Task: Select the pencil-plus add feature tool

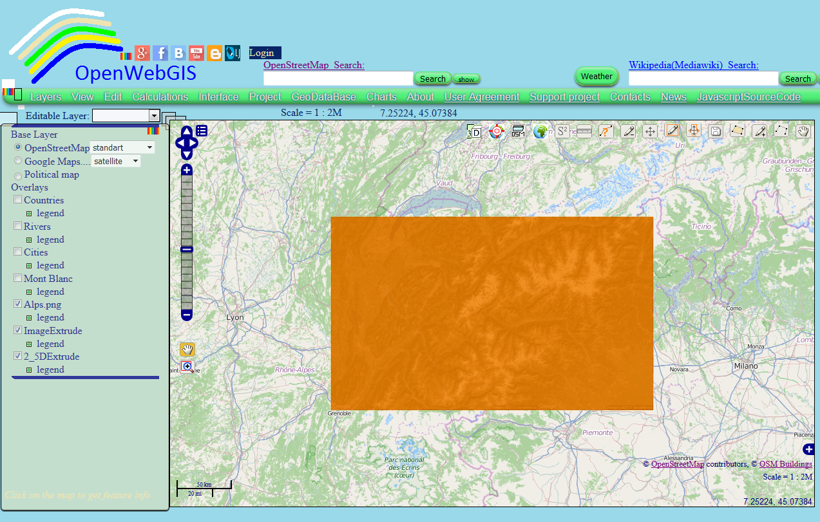Action: click(x=759, y=131)
